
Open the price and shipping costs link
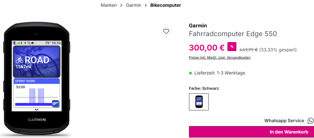coord(219,58)
